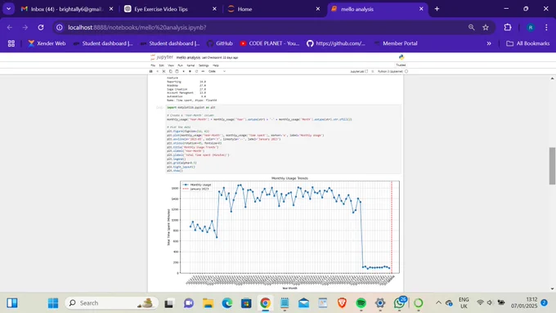Select the Python 3 (ipykernel) kernel name
The image size is (556, 313).
coord(390,71)
